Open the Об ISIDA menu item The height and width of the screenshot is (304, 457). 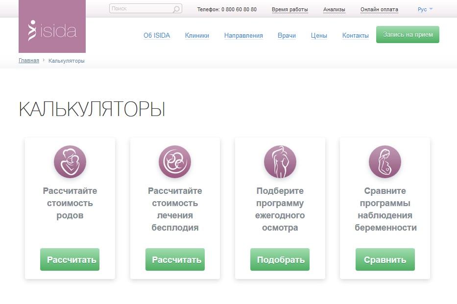(157, 36)
